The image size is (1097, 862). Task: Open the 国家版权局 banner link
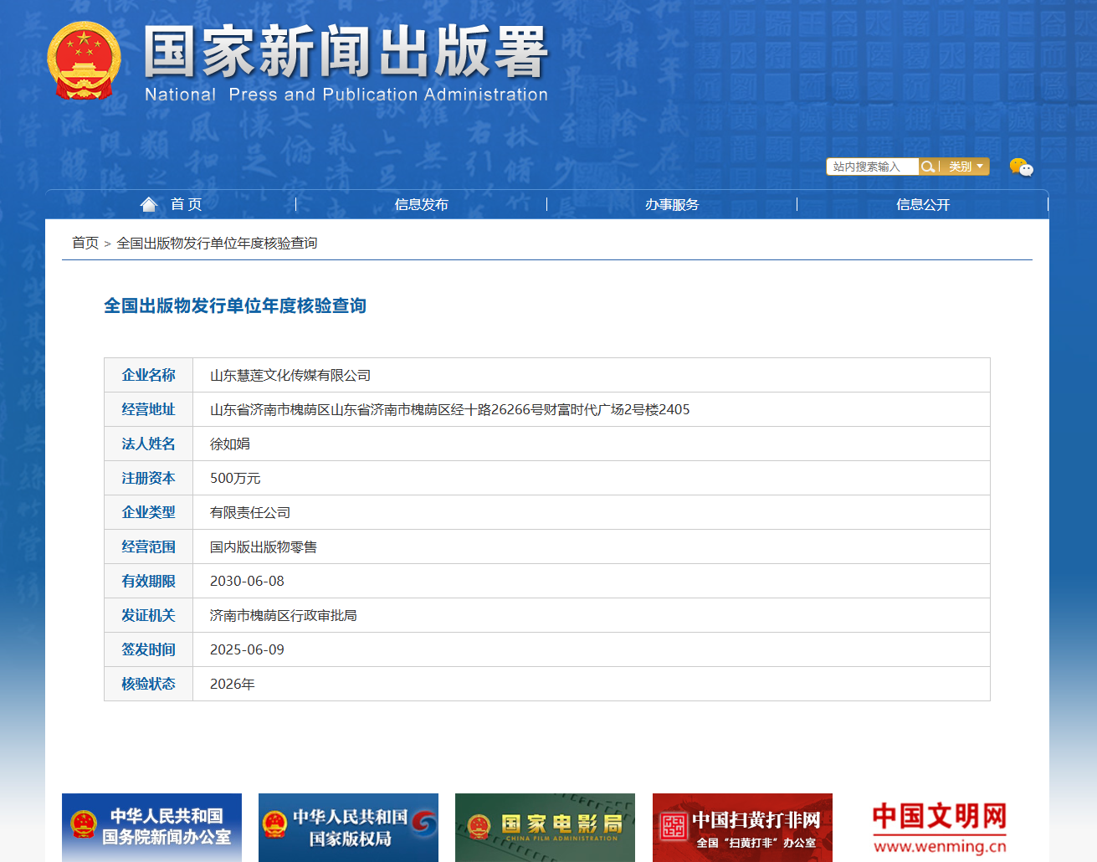click(x=348, y=827)
